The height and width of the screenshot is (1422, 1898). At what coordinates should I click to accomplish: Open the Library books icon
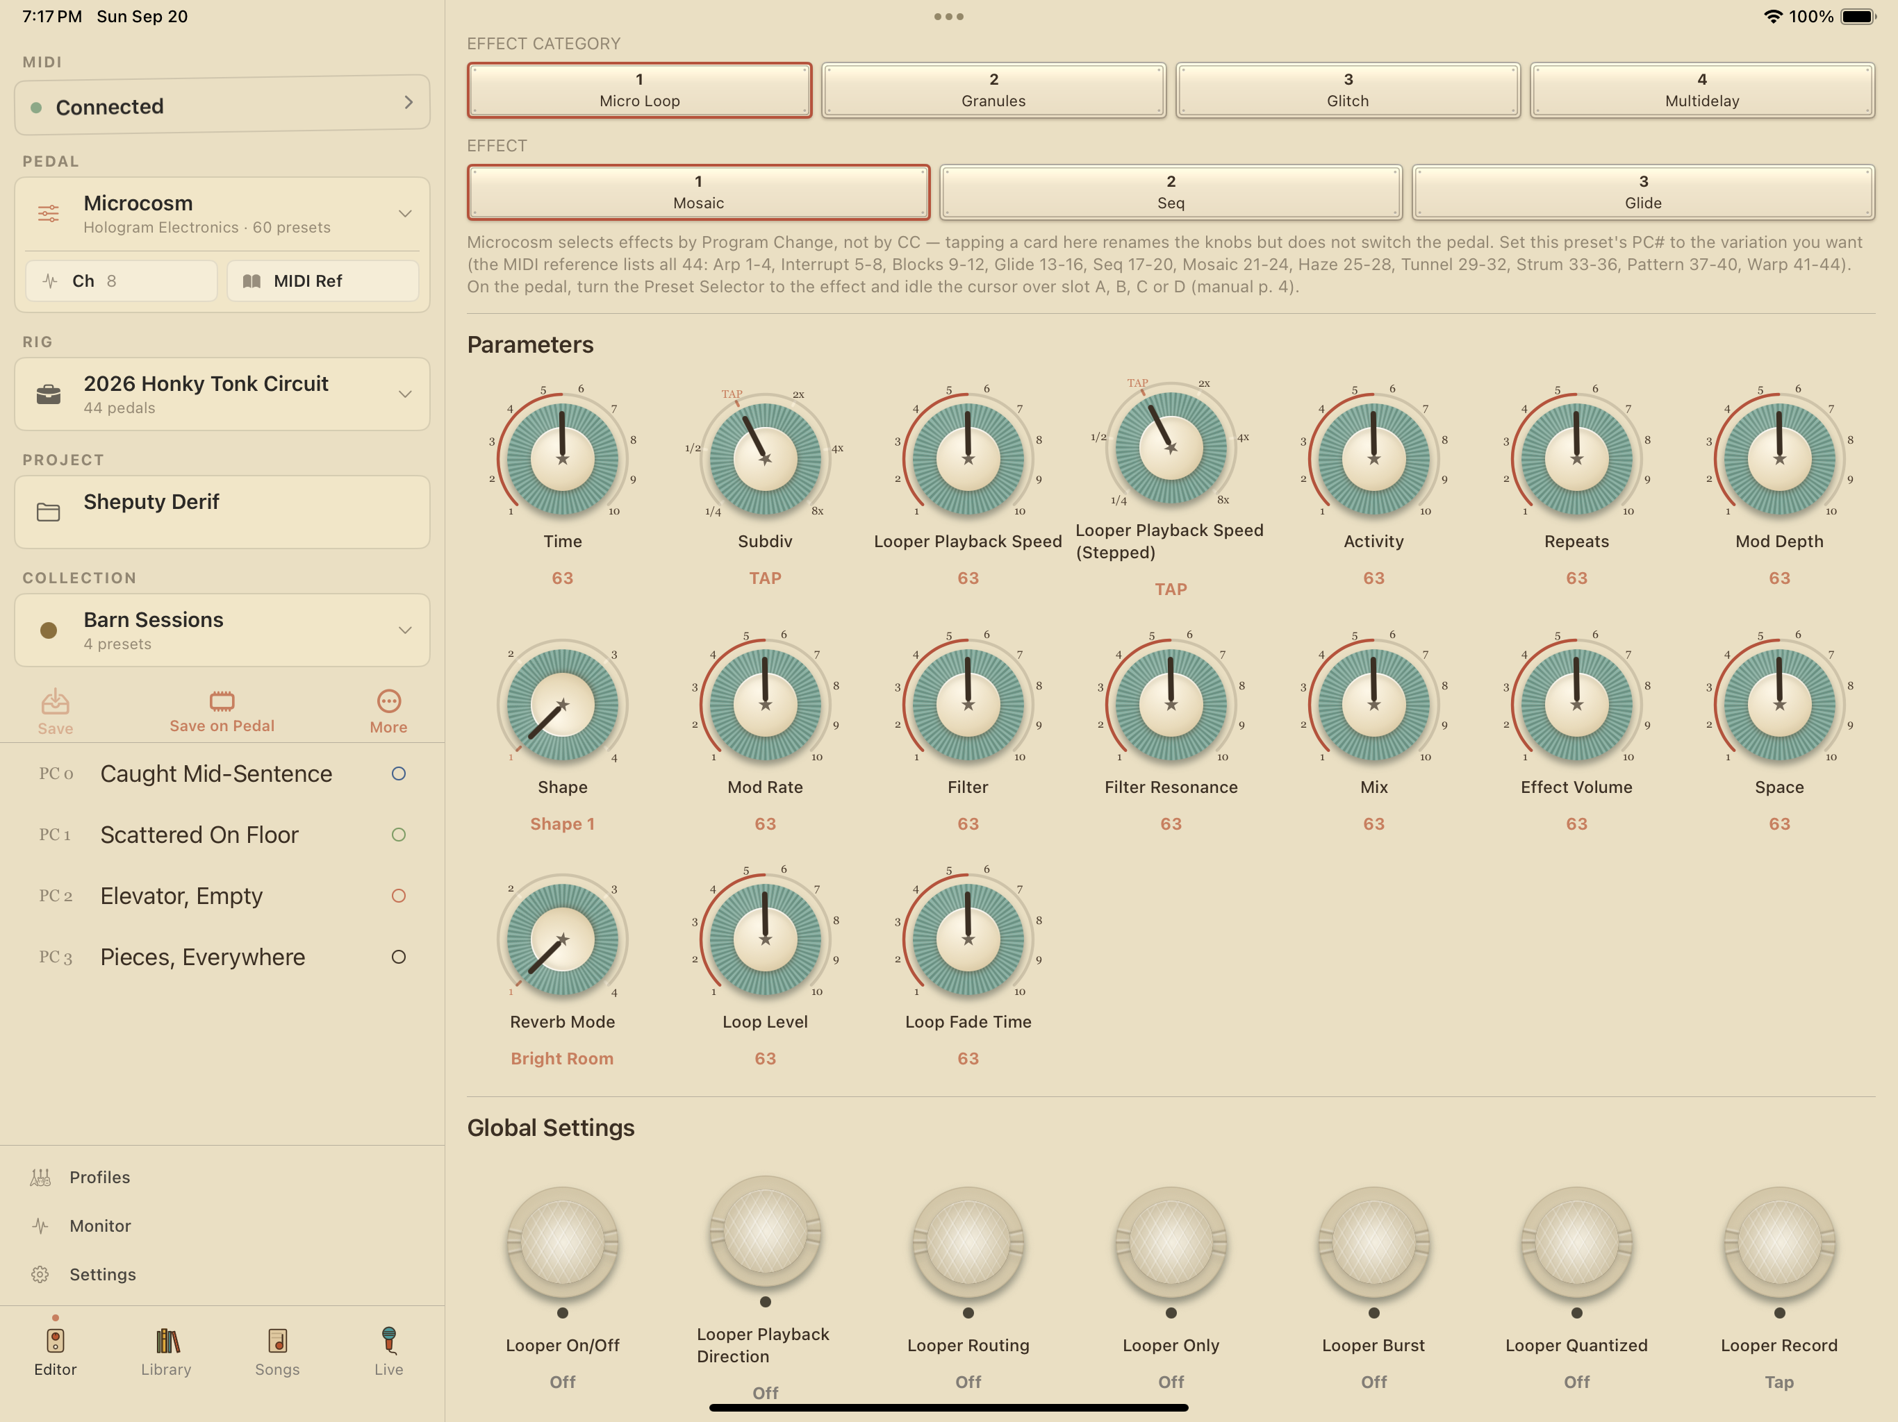point(167,1341)
